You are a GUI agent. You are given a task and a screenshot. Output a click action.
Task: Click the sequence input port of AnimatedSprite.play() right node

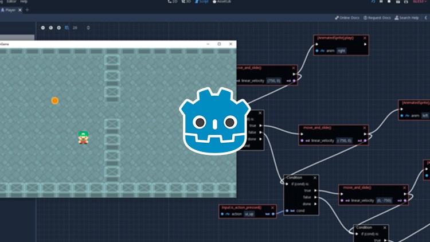(x=316, y=44)
